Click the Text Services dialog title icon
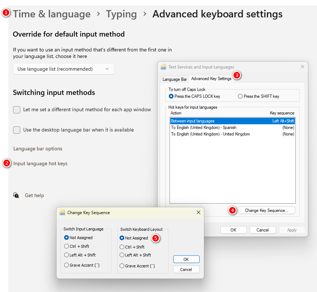This screenshot has height=292, width=317. [x=164, y=67]
